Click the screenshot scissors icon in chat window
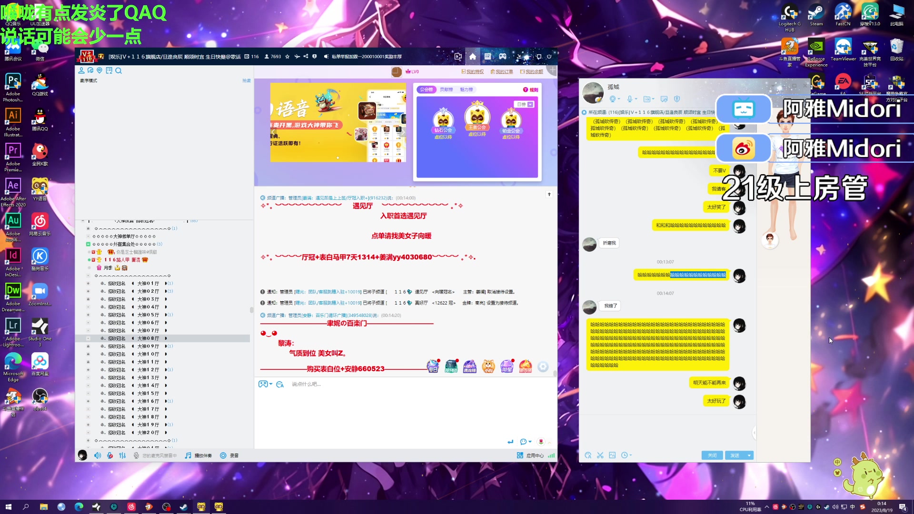This screenshot has height=514, width=914. (600, 455)
